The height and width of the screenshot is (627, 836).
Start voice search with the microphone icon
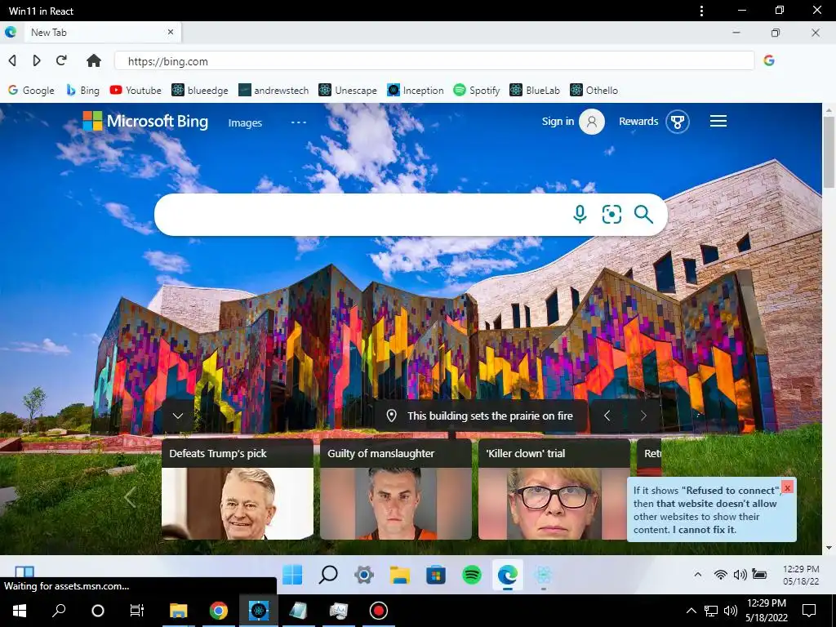click(580, 215)
